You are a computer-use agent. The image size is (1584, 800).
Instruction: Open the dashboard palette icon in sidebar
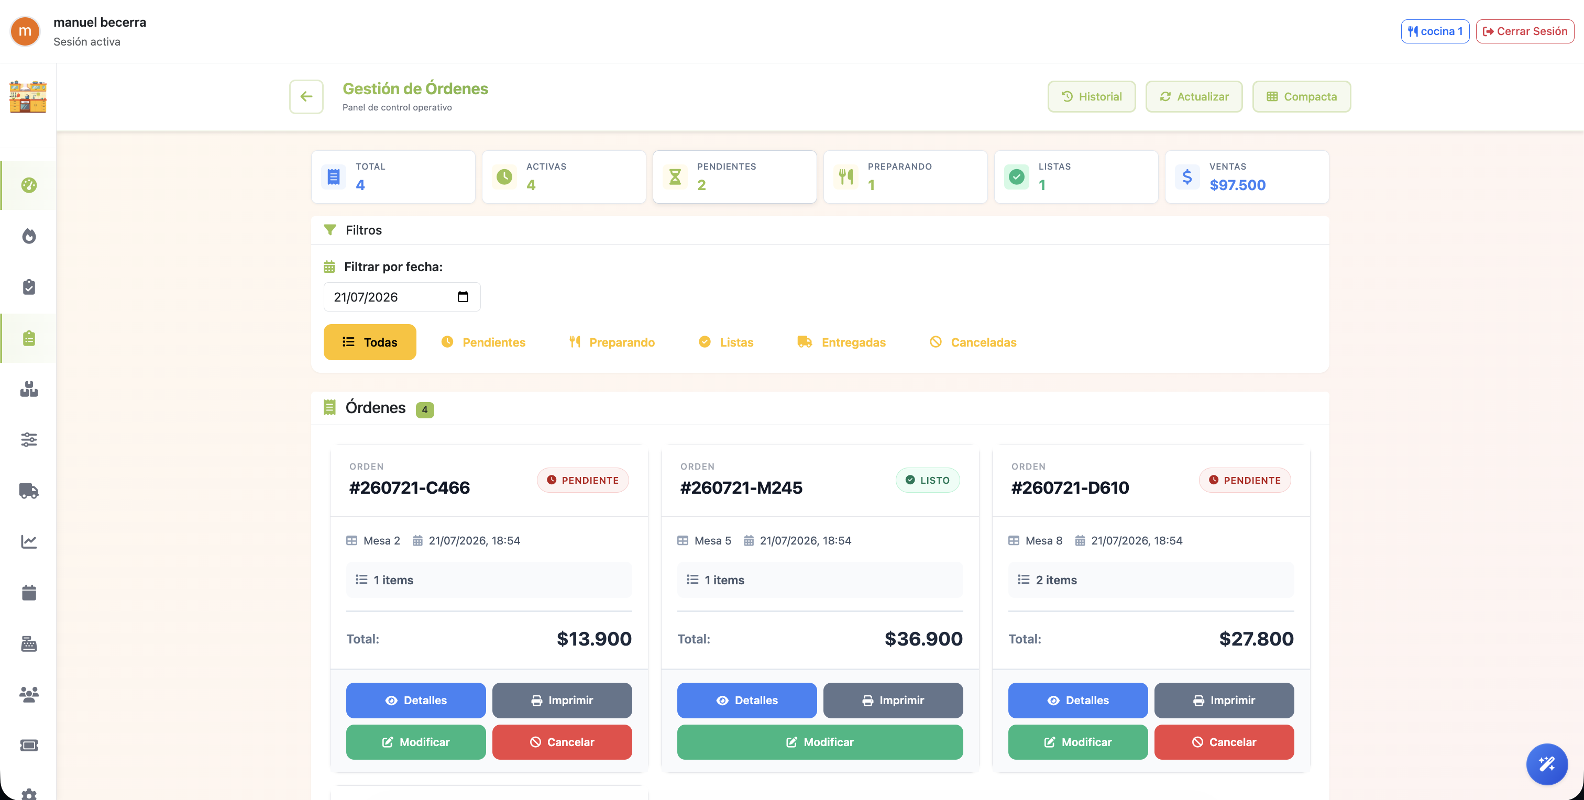(x=29, y=185)
